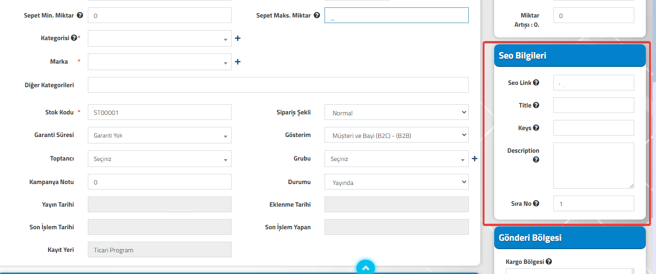Click help icon next to Sepet Maks. Miktar
The image size is (656, 274).
pos(317,15)
